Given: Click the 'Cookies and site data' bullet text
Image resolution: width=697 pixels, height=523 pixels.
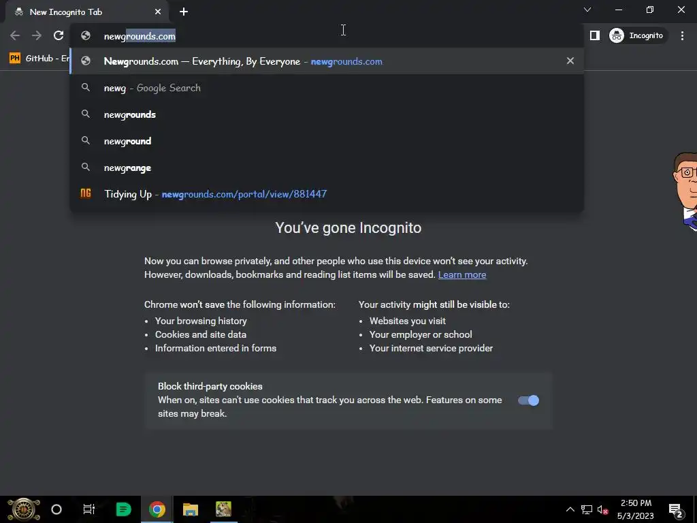Looking at the screenshot, I should [x=201, y=334].
